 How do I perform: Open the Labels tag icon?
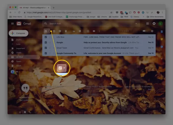[94, 31]
